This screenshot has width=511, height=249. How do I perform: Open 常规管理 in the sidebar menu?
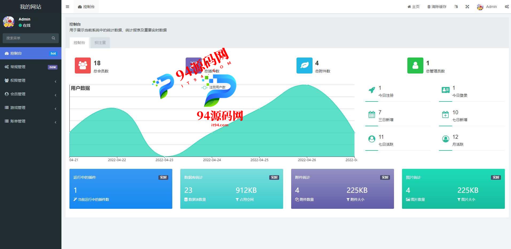(x=31, y=67)
